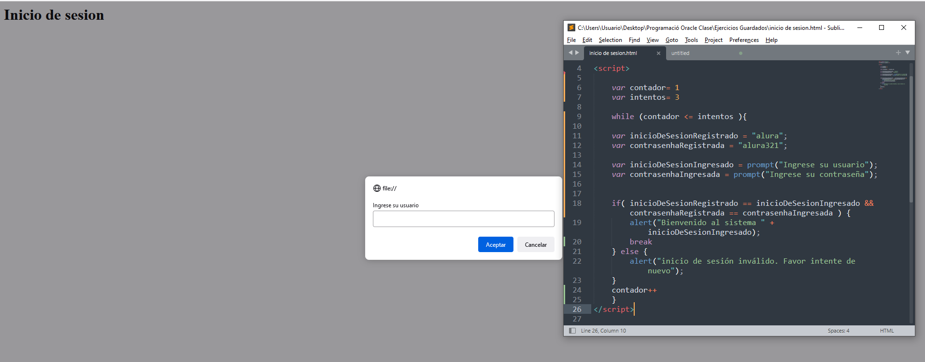Close the inicio de sesion.html tab
The image size is (925, 362).
pos(658,53)
